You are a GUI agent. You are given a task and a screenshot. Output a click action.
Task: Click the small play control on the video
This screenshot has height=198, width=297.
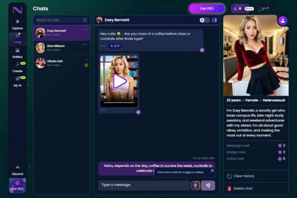coord(105,97)
